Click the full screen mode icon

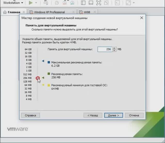point(98,3)
